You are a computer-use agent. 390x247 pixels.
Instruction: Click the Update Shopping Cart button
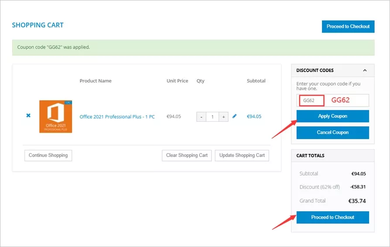pyautogui.click(x=242, y=155)
